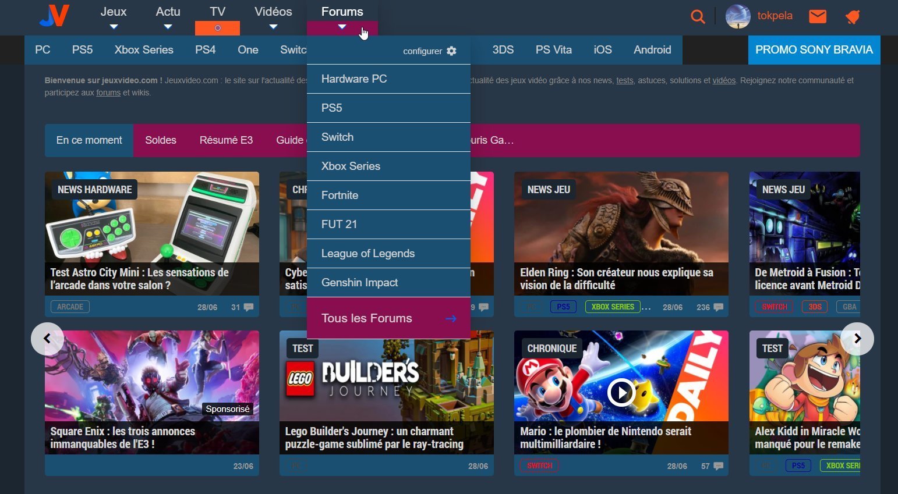
Task: Click the SWITCH tag on Mario article
Action: click(x=539, y=465)
